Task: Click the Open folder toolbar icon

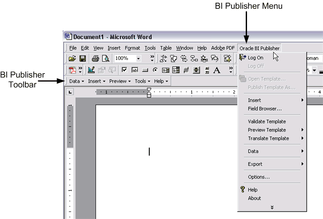Action: [72, 59]
